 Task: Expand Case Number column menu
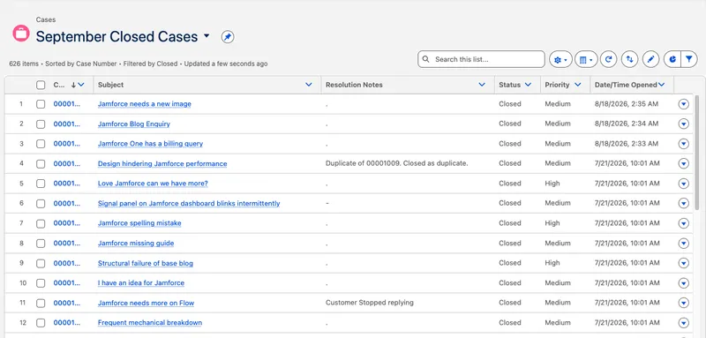click(x=81, y=85)
